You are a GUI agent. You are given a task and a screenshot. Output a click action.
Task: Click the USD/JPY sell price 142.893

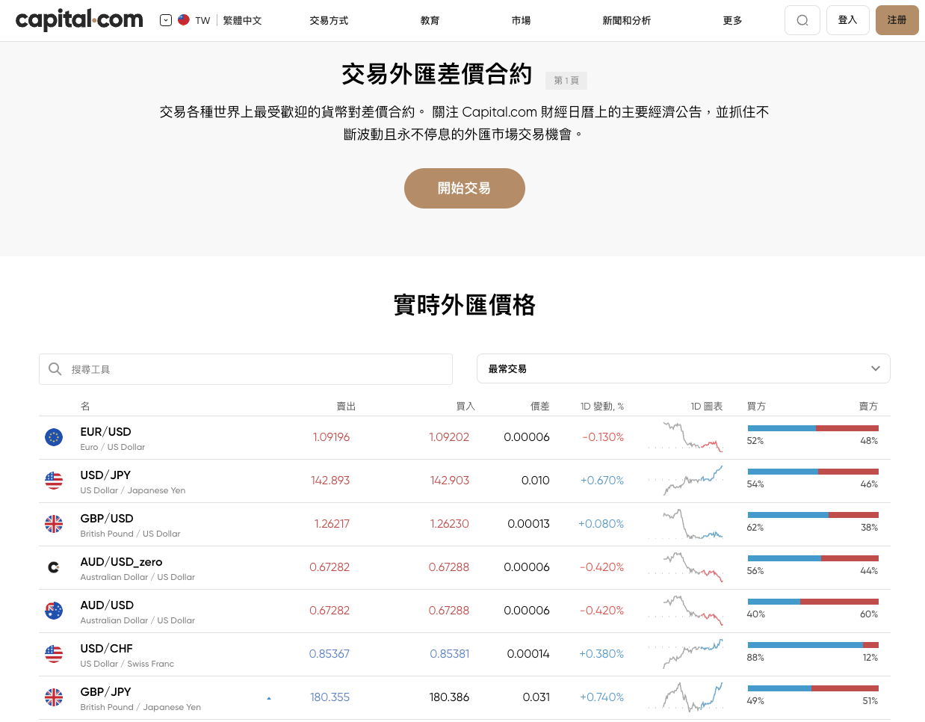point(330,481)
